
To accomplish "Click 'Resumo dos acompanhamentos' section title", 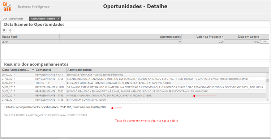I will pos(36,64).
